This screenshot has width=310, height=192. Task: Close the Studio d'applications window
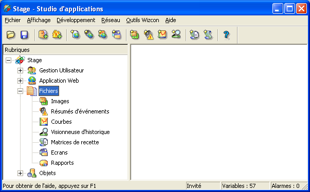point(301,9)
